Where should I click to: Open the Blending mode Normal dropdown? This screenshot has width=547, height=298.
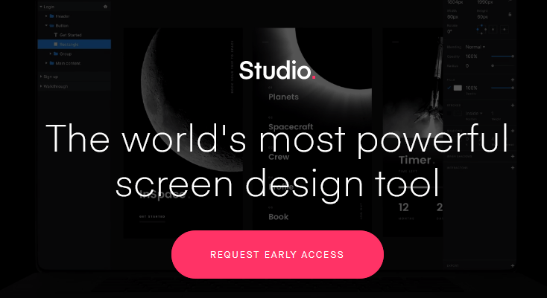click(x=475, y=47)
